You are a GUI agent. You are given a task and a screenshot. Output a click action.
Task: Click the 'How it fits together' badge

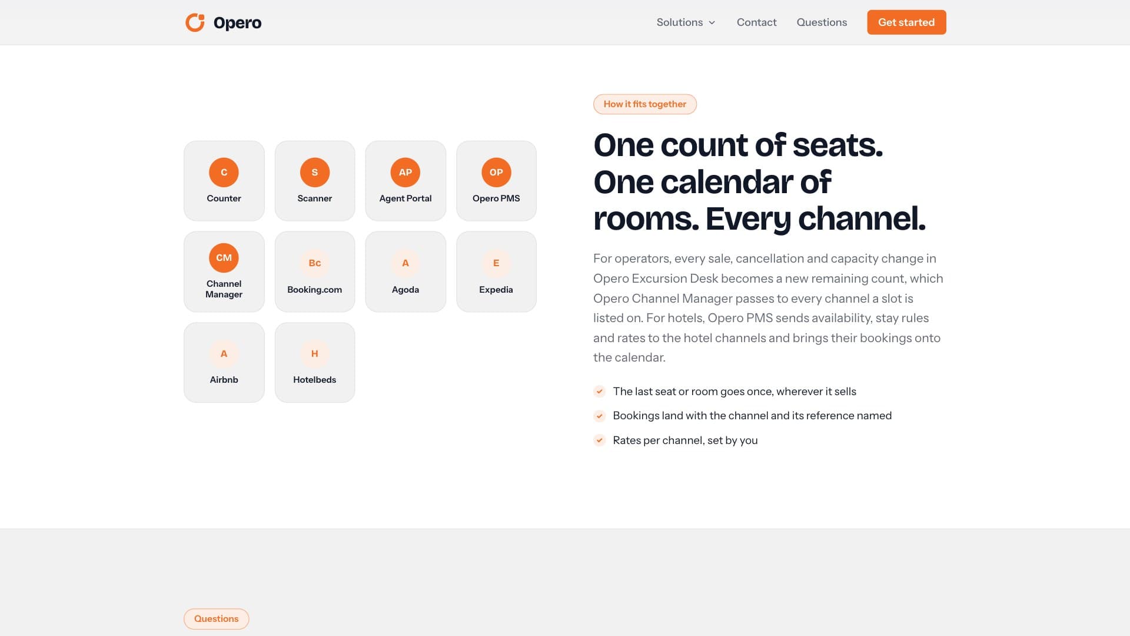[645, 104]
